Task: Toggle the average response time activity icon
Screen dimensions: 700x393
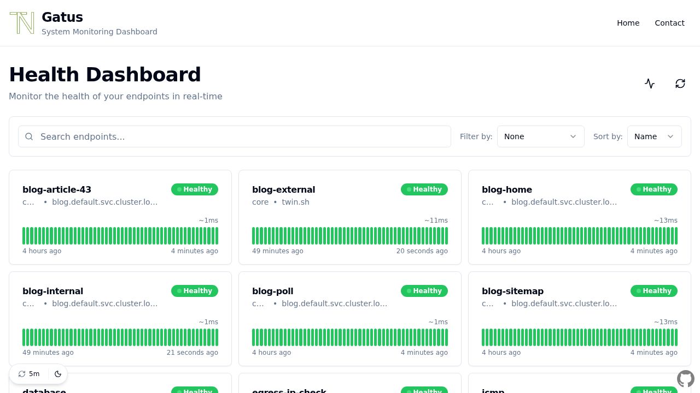Action: 650,84
